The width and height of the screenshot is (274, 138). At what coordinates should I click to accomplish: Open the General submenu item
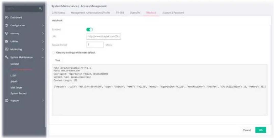[x=15, y=64]
